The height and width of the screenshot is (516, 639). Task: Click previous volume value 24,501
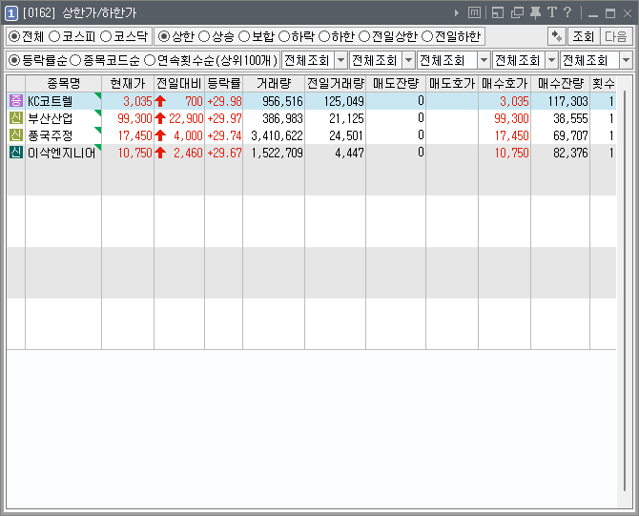pyautogui.click(x=346, y=135)
